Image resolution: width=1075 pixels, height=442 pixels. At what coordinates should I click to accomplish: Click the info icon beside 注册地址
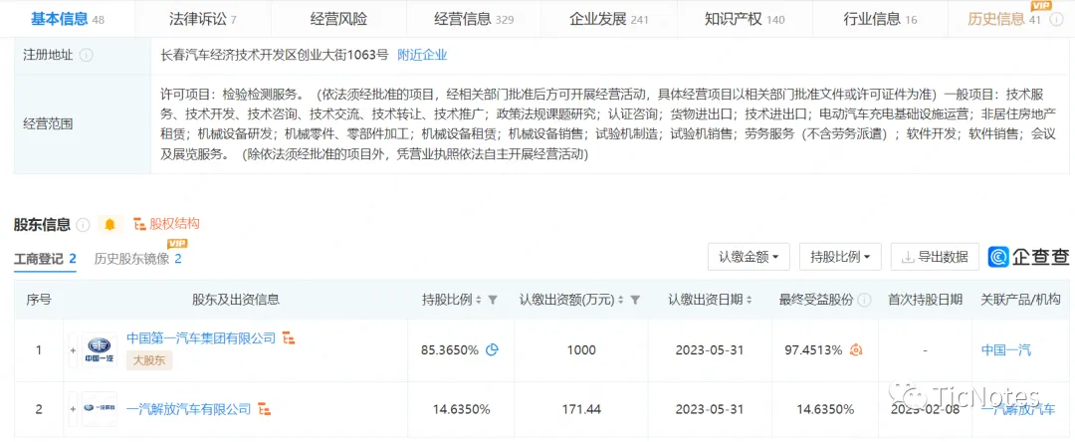[x=87, y=56]
